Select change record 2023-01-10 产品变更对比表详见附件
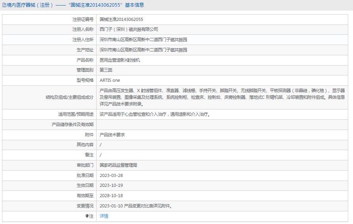The height and width of the screenshot is (224, 353). click(x=136, y=206)
